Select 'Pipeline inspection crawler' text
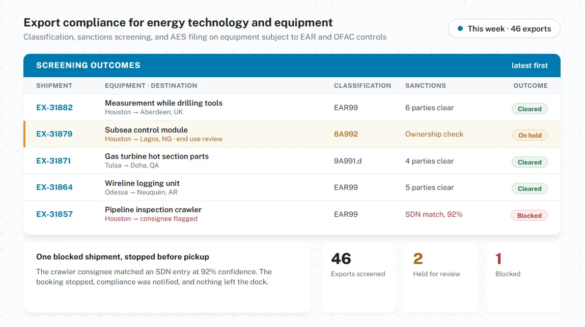Image resolution: width=585 pixels, height=327 pixels. point(153,209)
